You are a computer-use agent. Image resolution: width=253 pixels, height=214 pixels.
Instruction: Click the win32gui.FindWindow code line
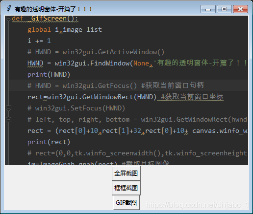[137, 63]
